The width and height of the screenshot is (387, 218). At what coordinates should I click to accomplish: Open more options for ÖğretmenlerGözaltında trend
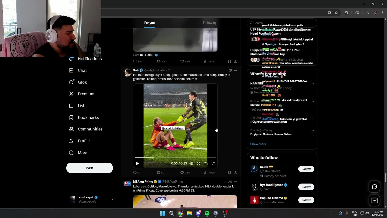(x=312, y=118)
